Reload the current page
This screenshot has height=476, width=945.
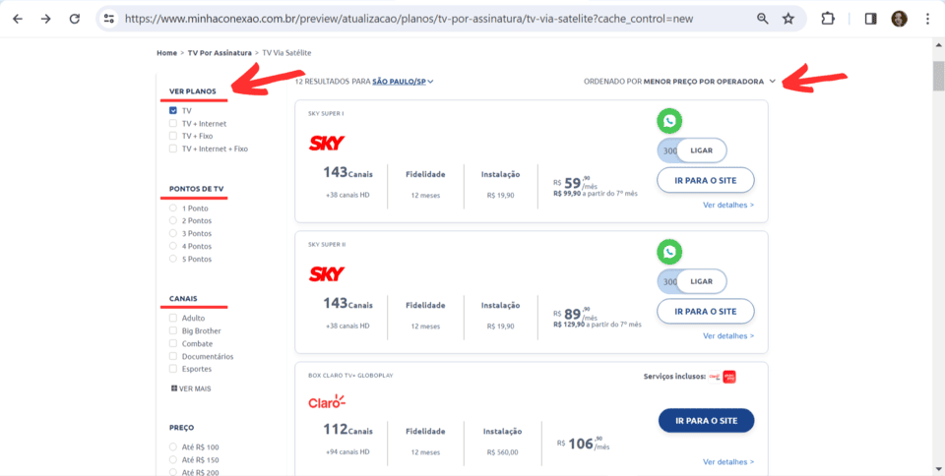[x=74, y=19]
